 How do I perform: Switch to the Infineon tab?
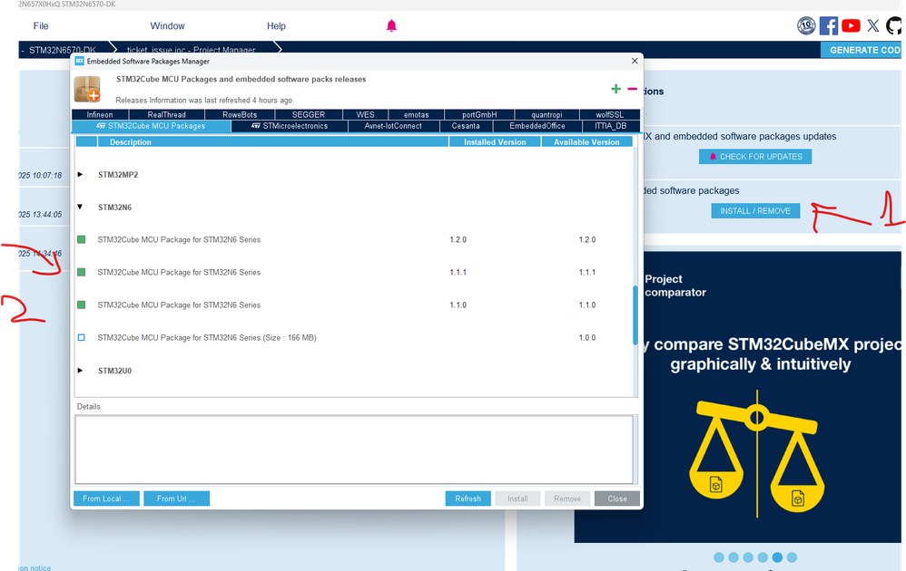pos(100,115)
